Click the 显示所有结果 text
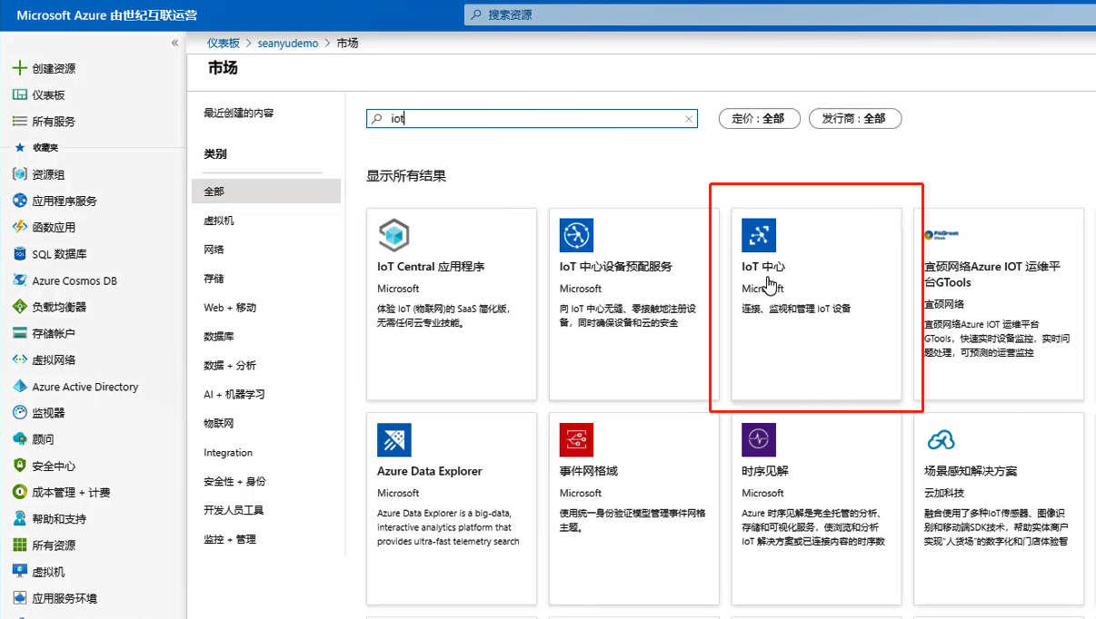Screen dimensions: 1096x619 tap(406, 176)
